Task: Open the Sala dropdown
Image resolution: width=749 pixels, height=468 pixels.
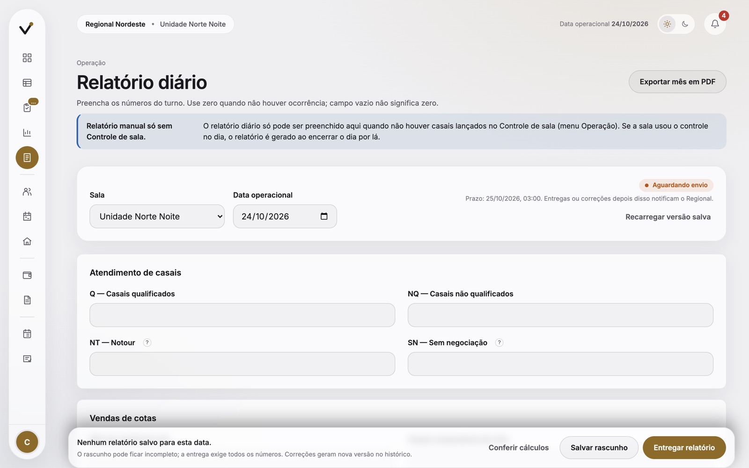Action: pyautogui.click(x=157, y=216)
